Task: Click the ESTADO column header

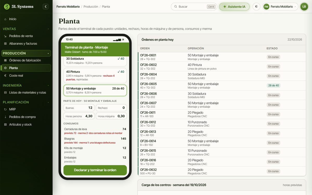Action: tap(272, 48)
